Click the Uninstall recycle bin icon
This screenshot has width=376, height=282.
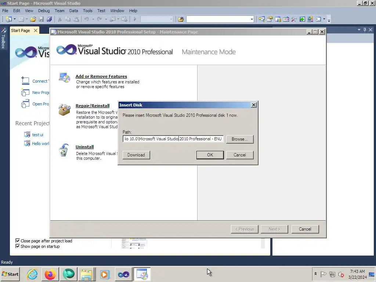[64, 150]
